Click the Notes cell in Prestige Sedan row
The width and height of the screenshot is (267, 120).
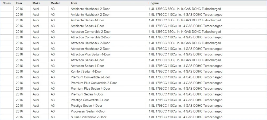pos(7,106)
